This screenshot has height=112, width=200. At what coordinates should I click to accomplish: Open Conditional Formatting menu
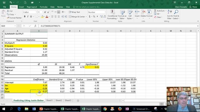112,15
